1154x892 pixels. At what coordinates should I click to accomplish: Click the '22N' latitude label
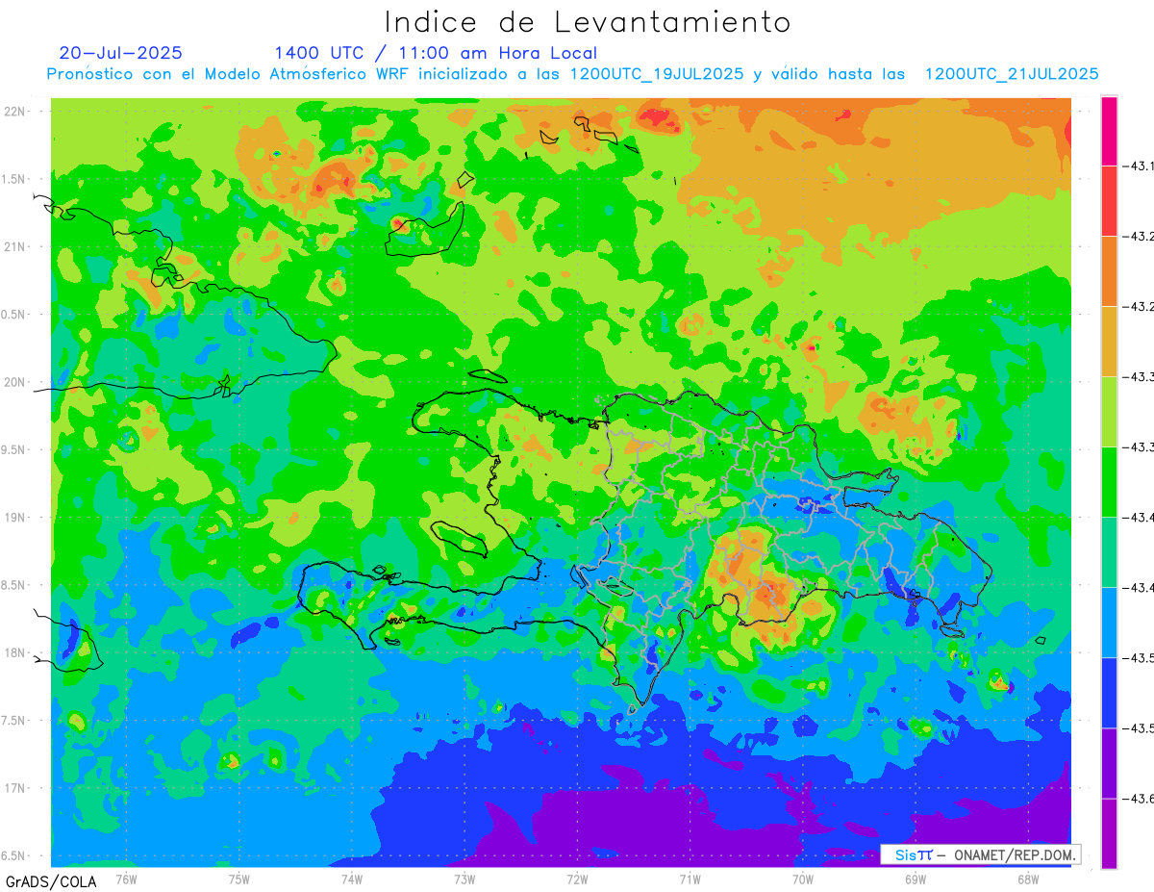point(15,111)
